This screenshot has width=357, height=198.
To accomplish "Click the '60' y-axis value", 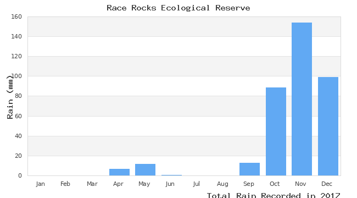I will pyautogui.click(x=18, y=116).
